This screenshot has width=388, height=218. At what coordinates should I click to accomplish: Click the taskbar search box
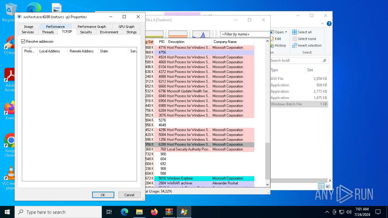click(58, 212)
